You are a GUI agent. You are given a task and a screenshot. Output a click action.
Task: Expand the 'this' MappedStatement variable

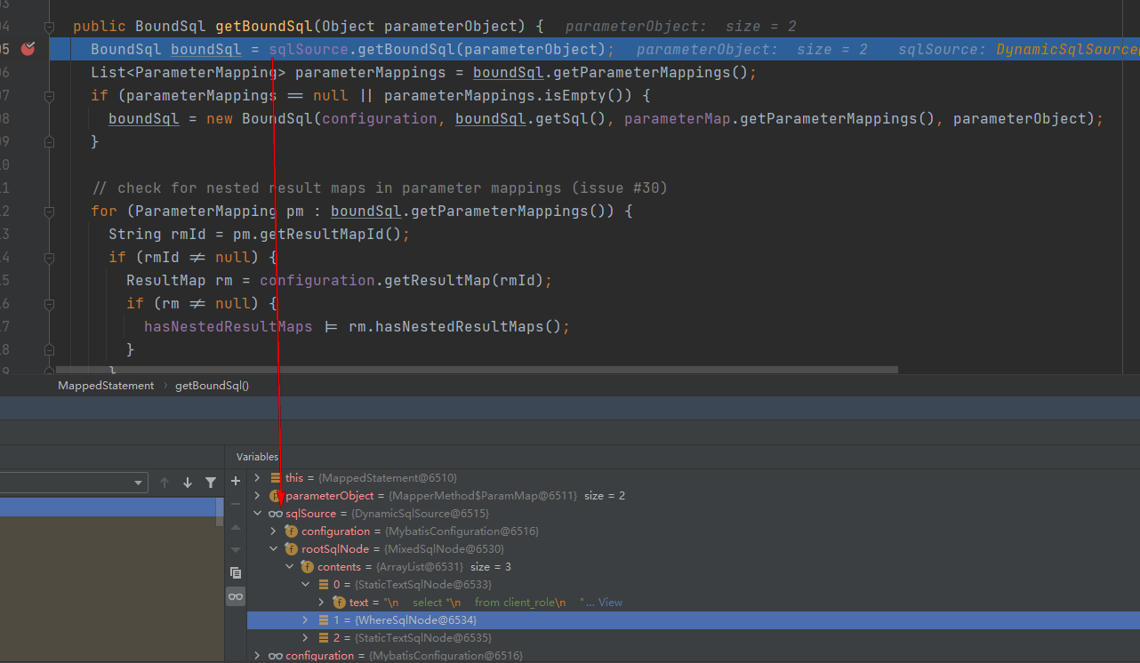[258, 478]
